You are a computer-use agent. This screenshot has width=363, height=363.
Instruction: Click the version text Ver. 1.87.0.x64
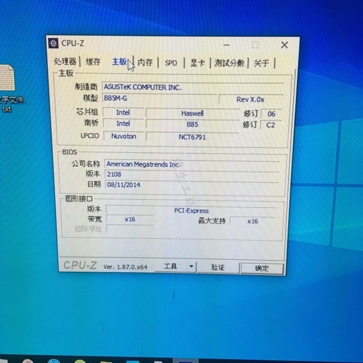(125, 267)
